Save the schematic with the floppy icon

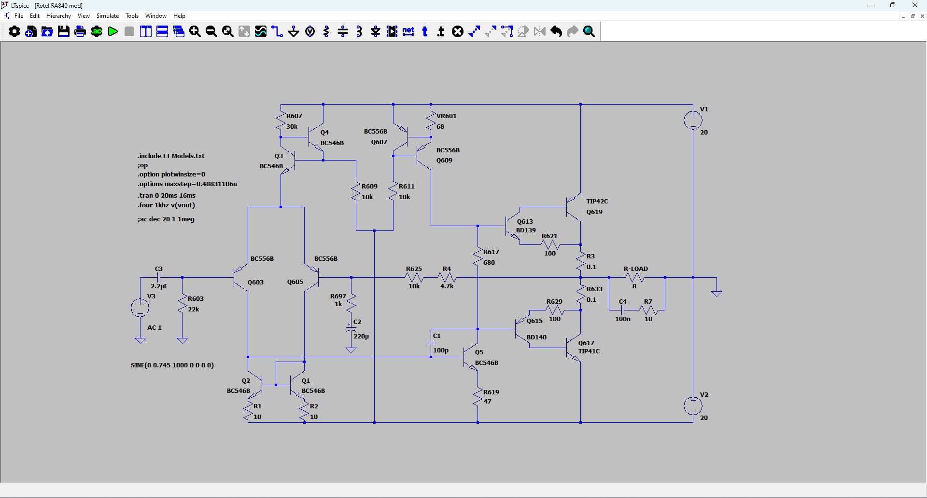click(64, 32)
